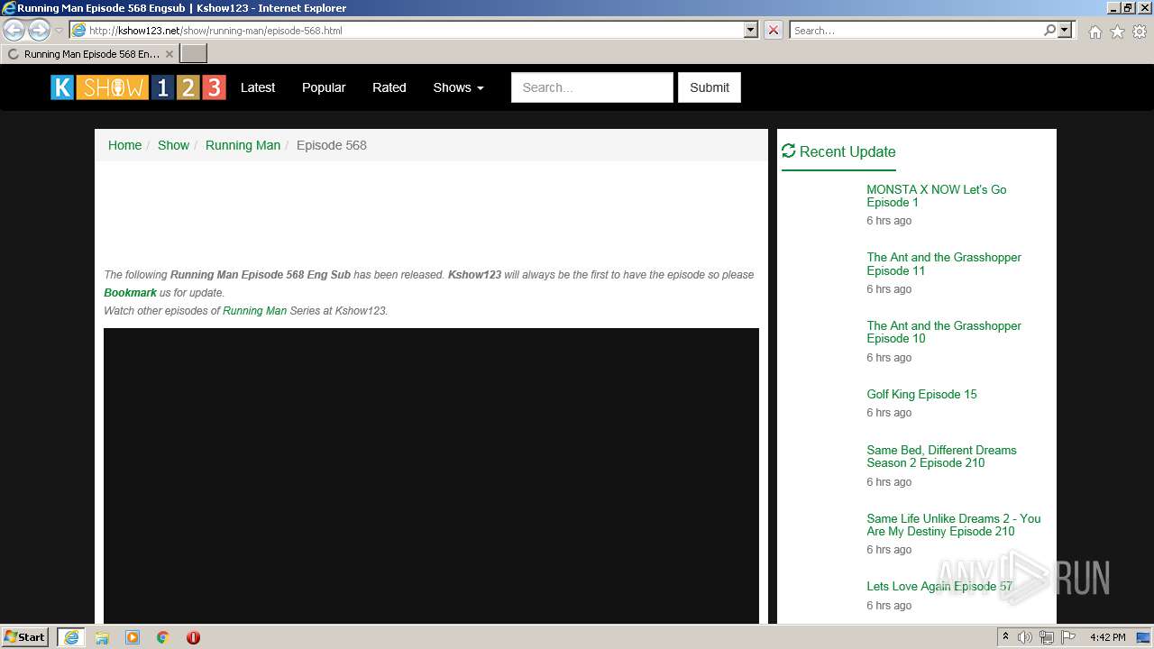Click the Submit button
This screenshot has height=649, width=1154.
(x=710, y=87)
